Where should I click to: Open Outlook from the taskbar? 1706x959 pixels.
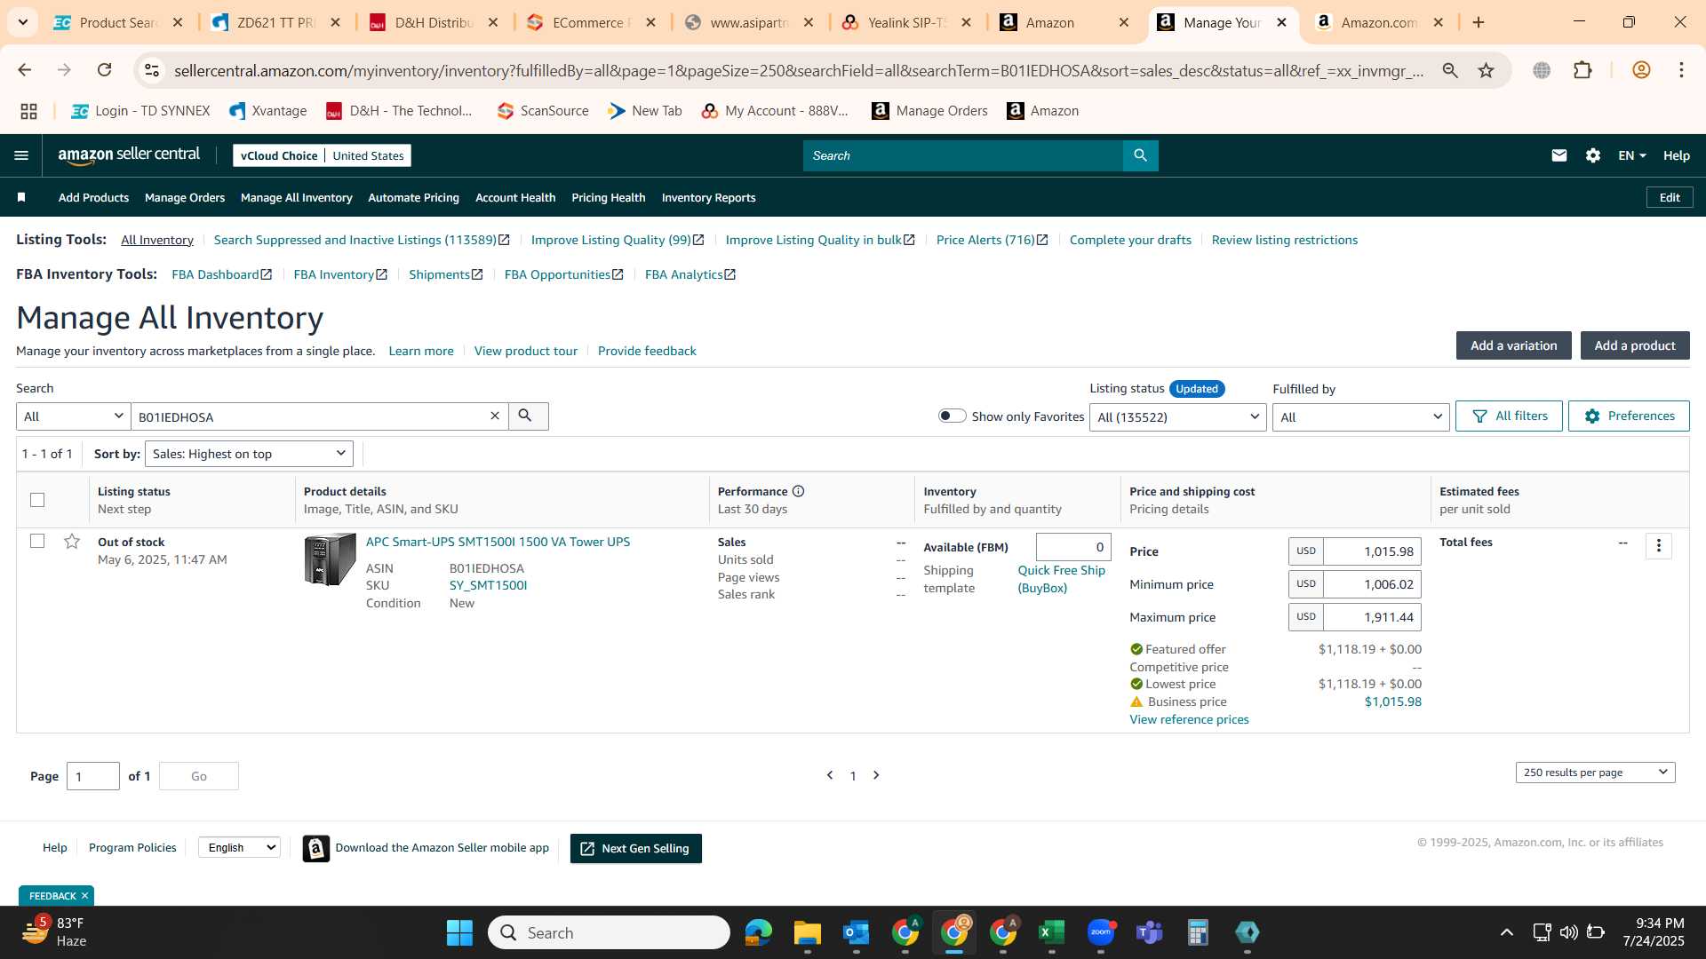pyautogui.click(x=856, y=932)
